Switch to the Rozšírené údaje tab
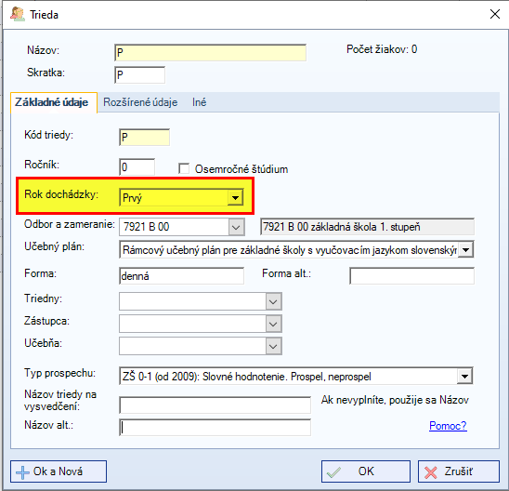The height and width of the screenshot is (491, 509). [140, 102]
